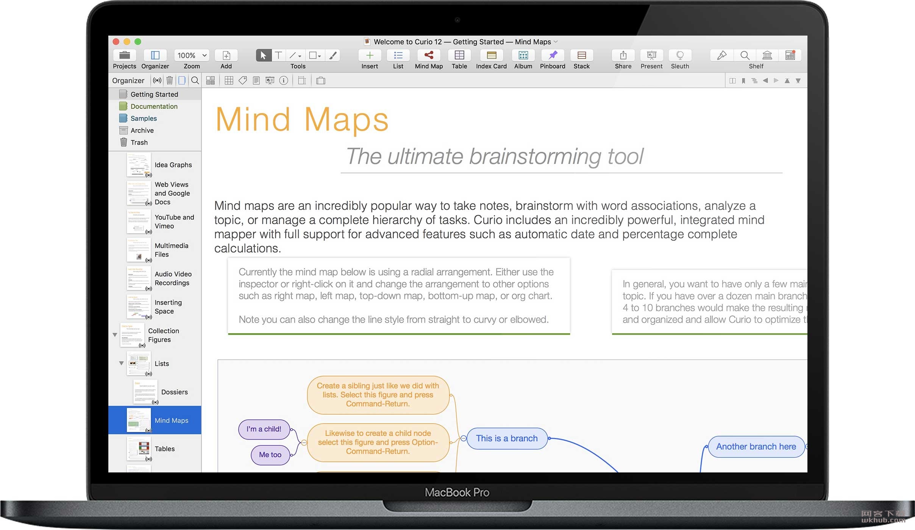Click the presentation screen icon in secondary toolbar
The image size is (915, 530).
click(270, 80)
